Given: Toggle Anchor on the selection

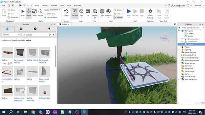Looking at the screenshot, I should (x=118, y=18).
